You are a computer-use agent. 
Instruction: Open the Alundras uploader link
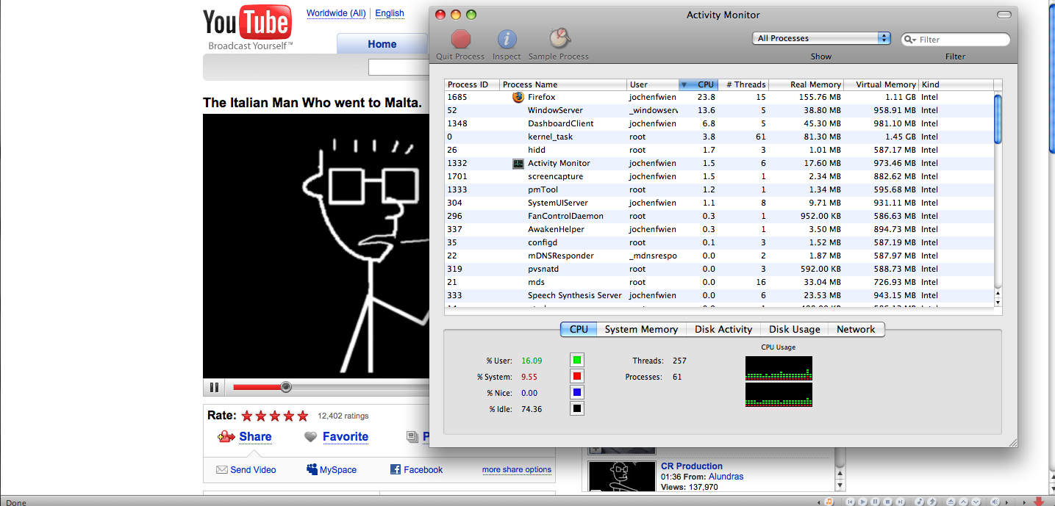coord(726,477)
